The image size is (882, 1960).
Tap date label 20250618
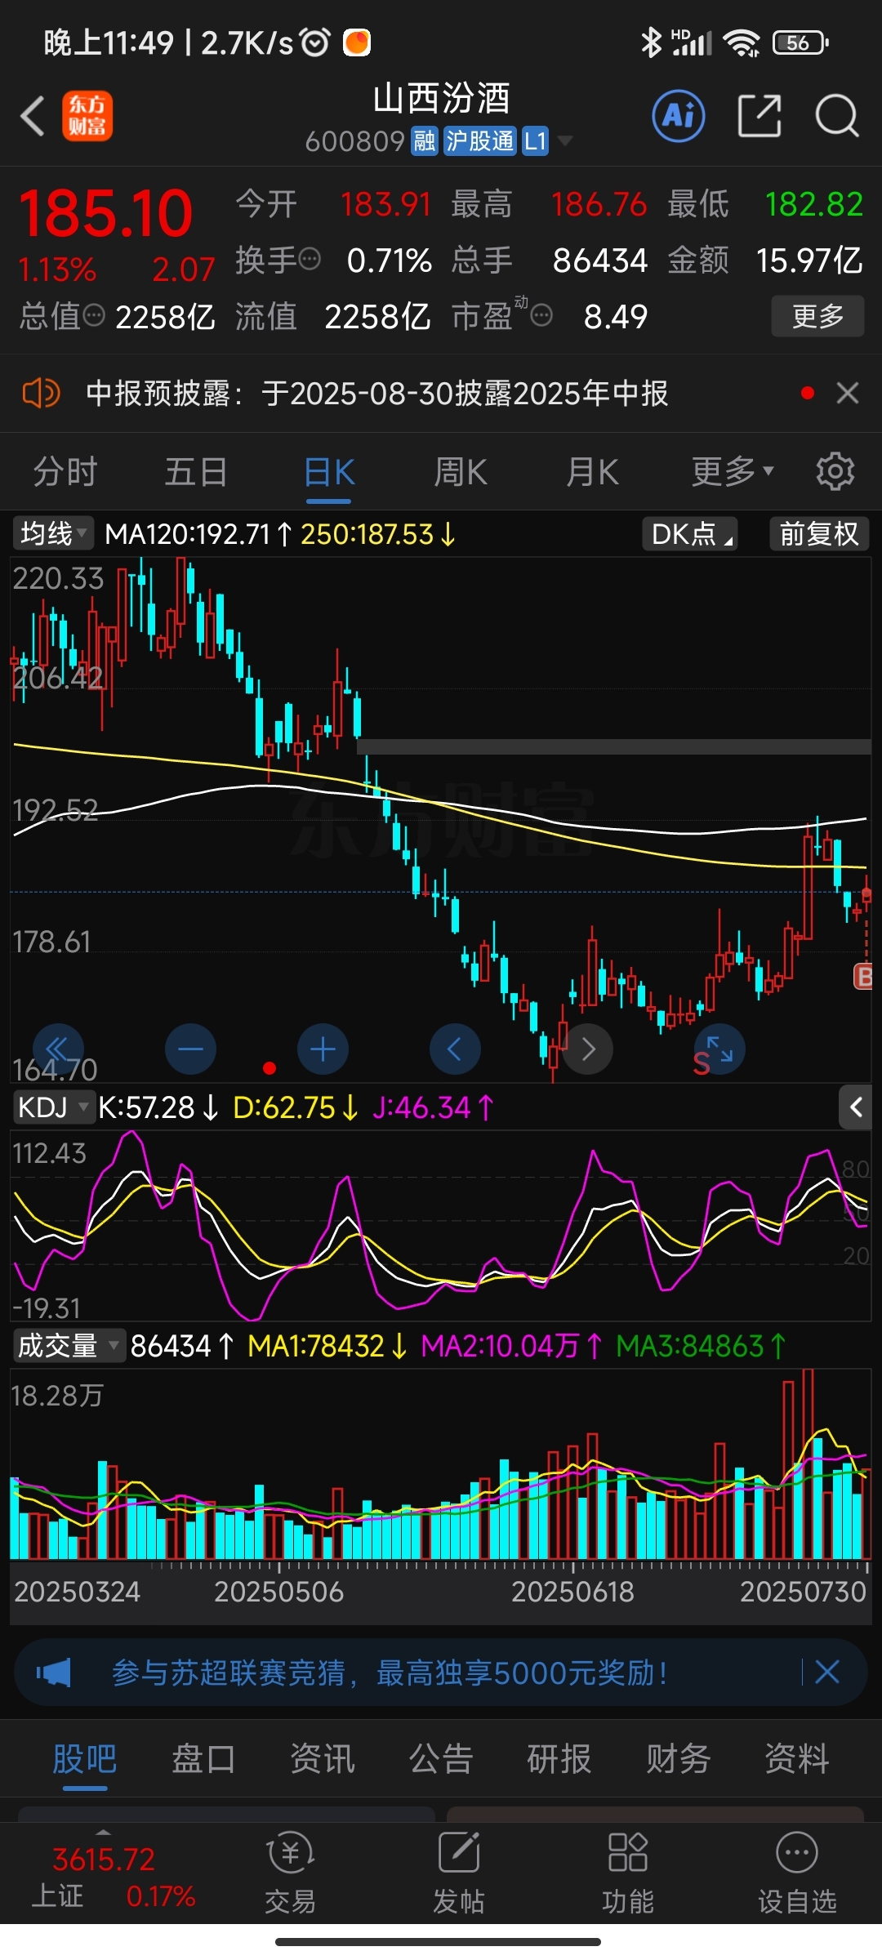pos(572,1591)
